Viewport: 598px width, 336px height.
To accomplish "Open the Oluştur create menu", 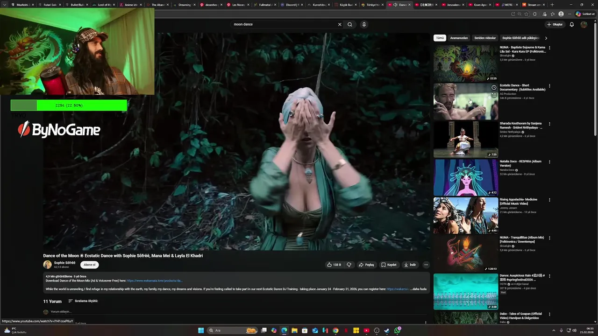I will (555, 24).
